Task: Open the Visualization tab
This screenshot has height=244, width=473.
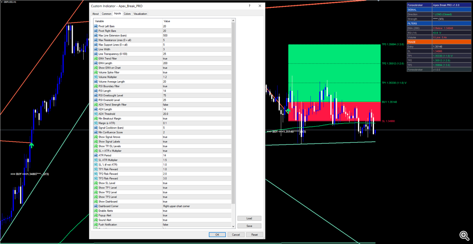Action: pyautogui.click(x=140, y=14)
